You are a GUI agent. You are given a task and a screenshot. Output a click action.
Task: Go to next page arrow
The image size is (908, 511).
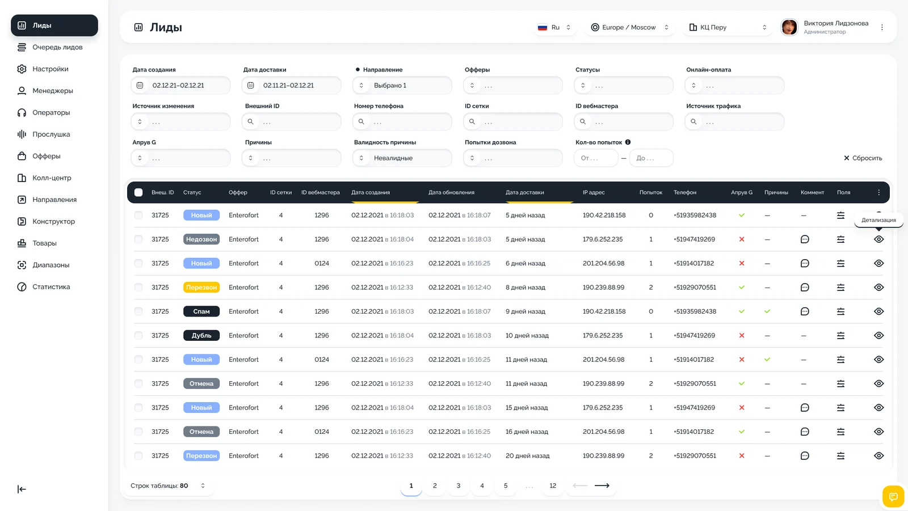click(602, 485)
